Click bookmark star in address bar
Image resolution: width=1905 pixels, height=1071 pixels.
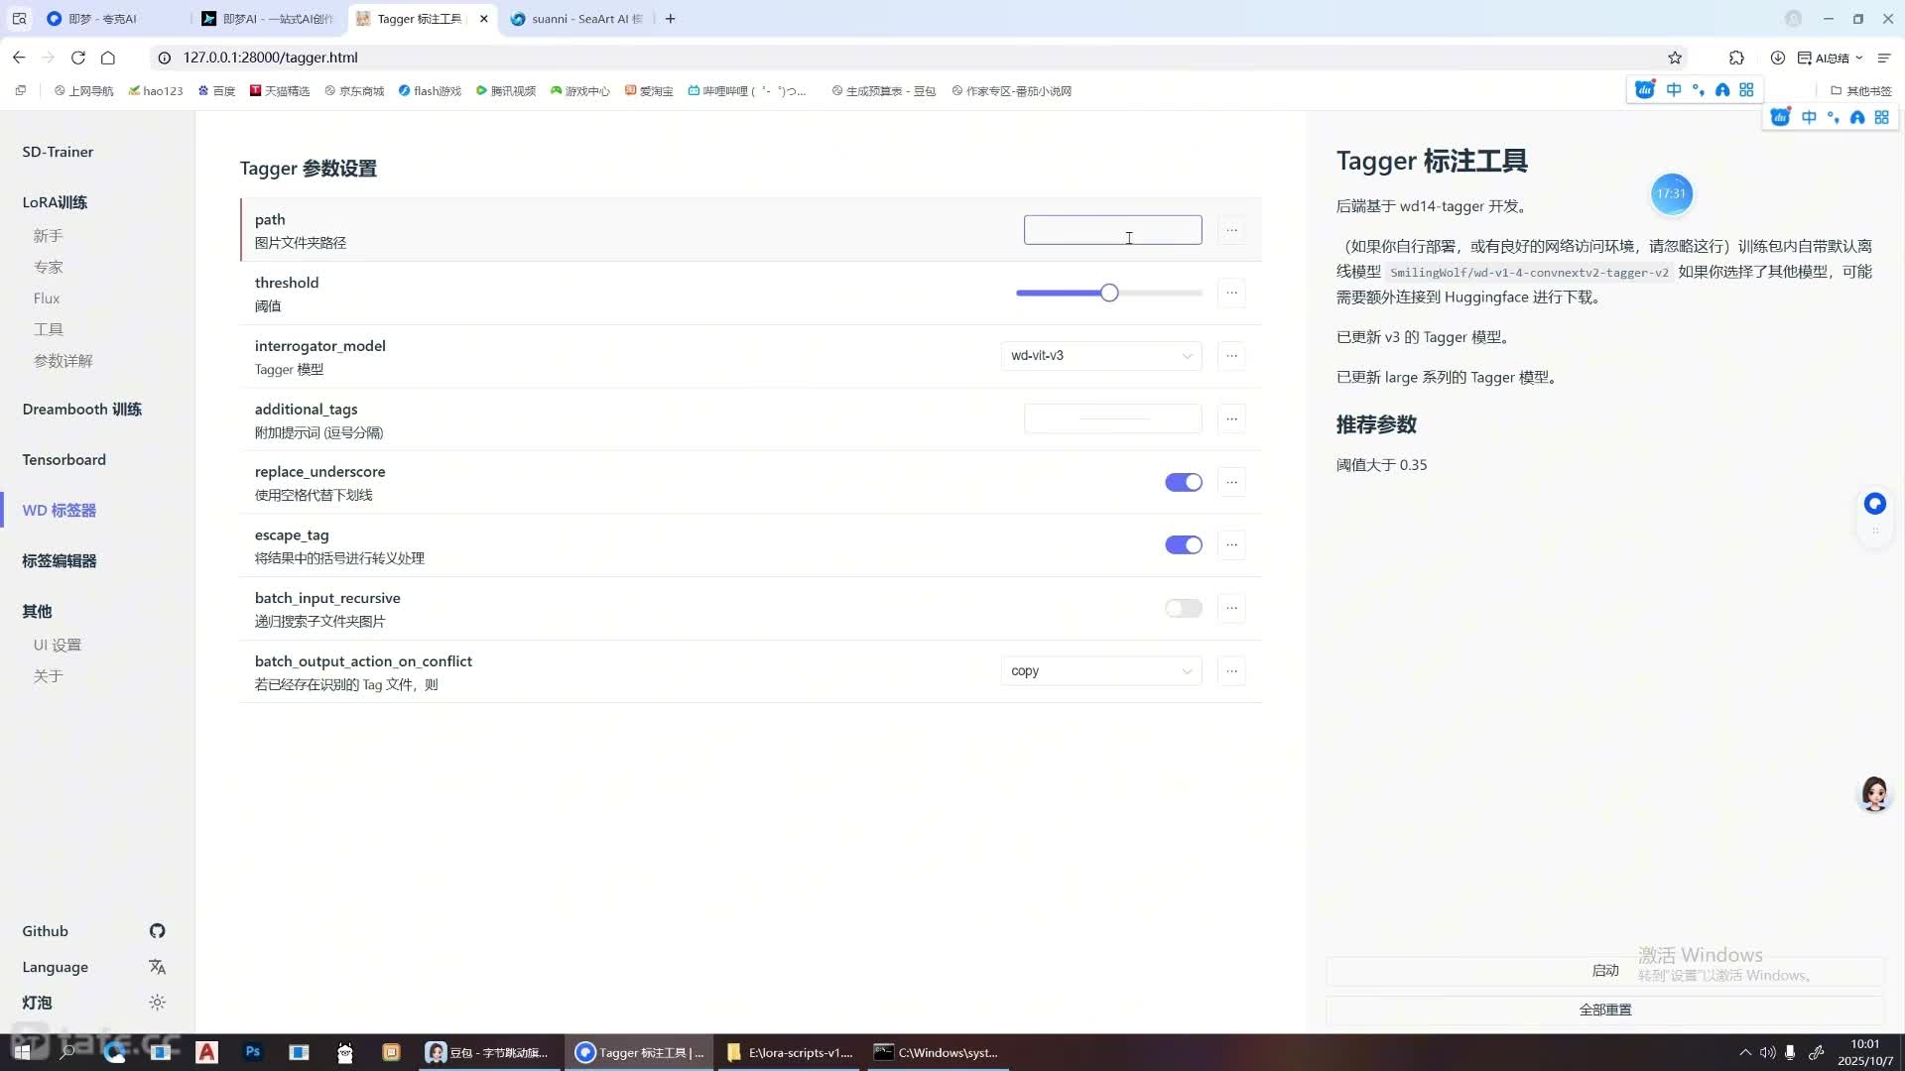click(x=1675, y=58)
